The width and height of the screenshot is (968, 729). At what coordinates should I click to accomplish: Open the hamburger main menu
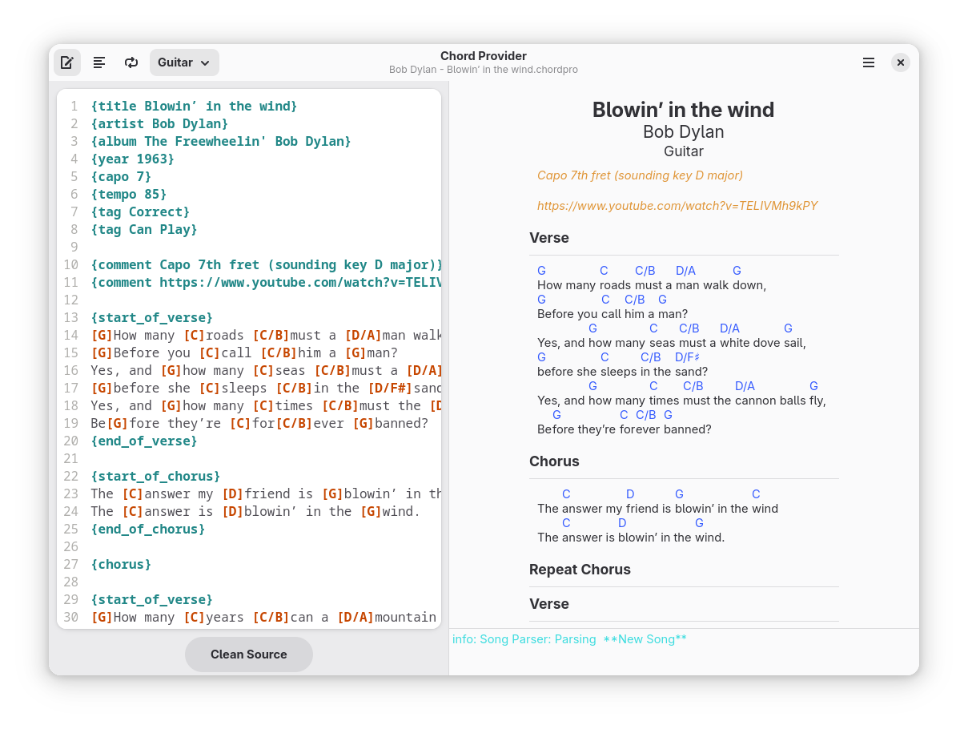pyautogui.click(x=869, y=62)
